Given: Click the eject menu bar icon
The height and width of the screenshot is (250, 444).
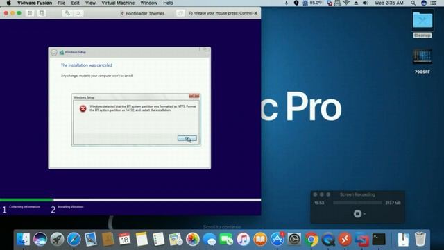Looking at the screenshot, I should 356,3.
